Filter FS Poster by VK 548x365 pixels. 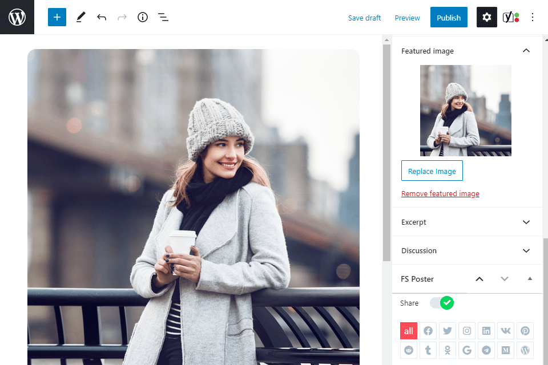pyautogui.click(x=506, y=331)
